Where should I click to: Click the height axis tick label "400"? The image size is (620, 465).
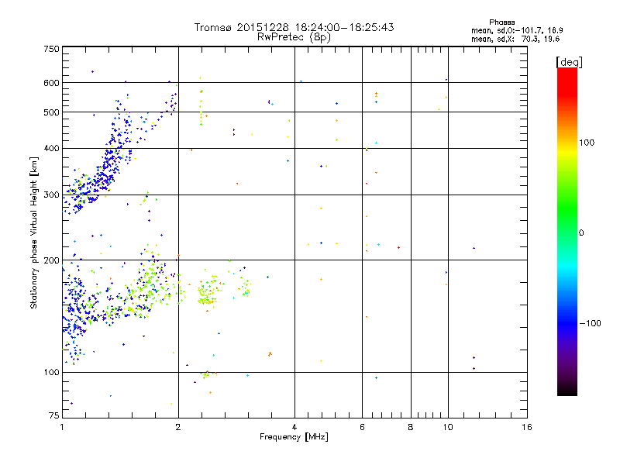(x=51, y=149)
